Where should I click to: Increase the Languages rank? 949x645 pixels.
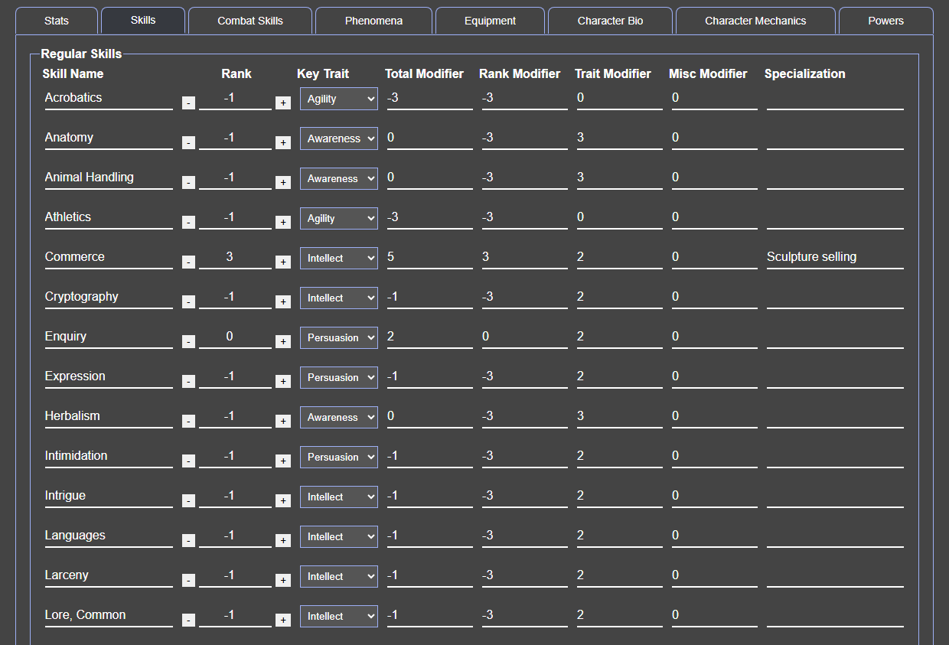283,540
